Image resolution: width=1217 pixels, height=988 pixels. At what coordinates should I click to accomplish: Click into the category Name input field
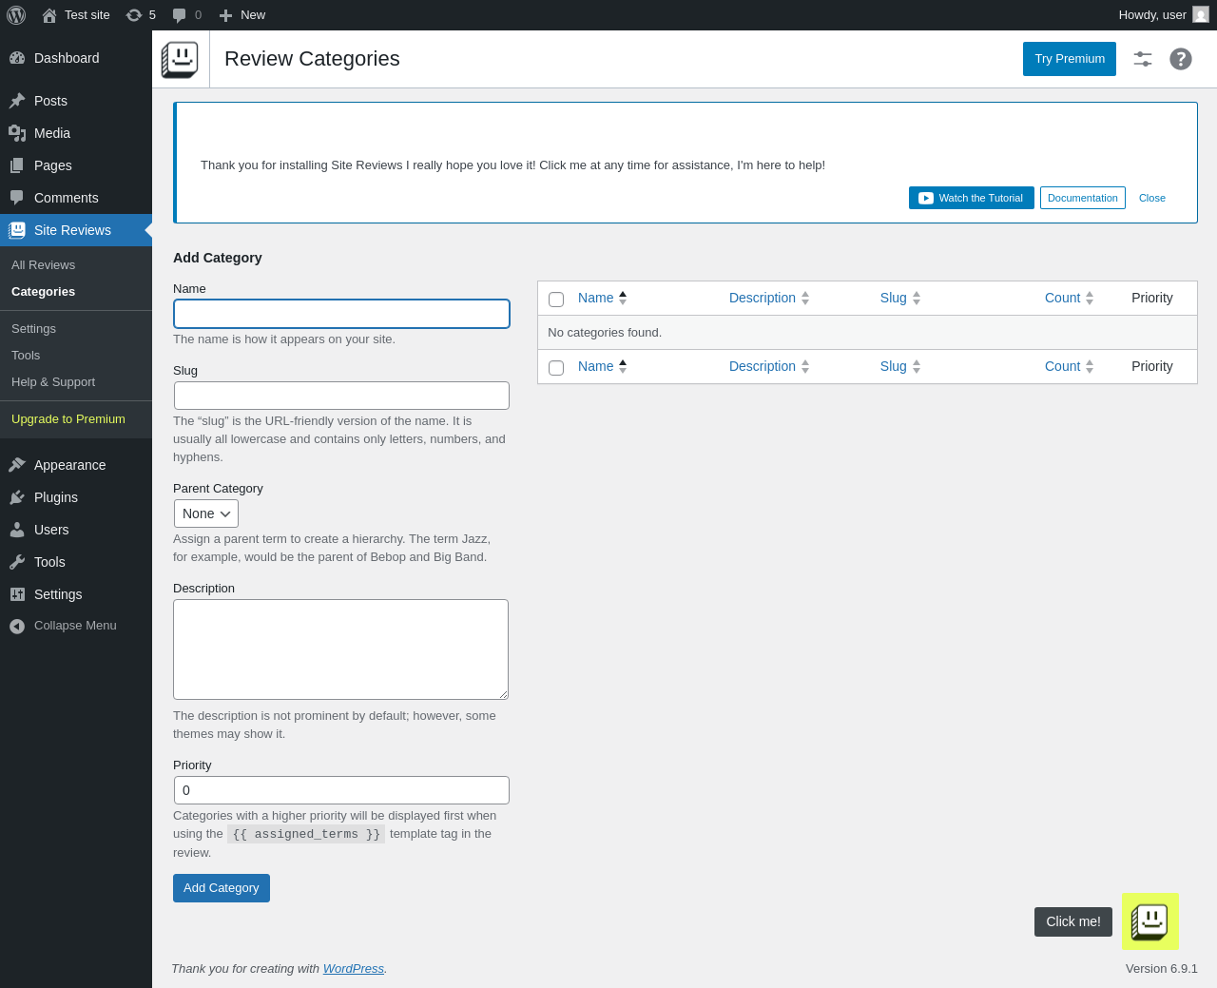341,314
